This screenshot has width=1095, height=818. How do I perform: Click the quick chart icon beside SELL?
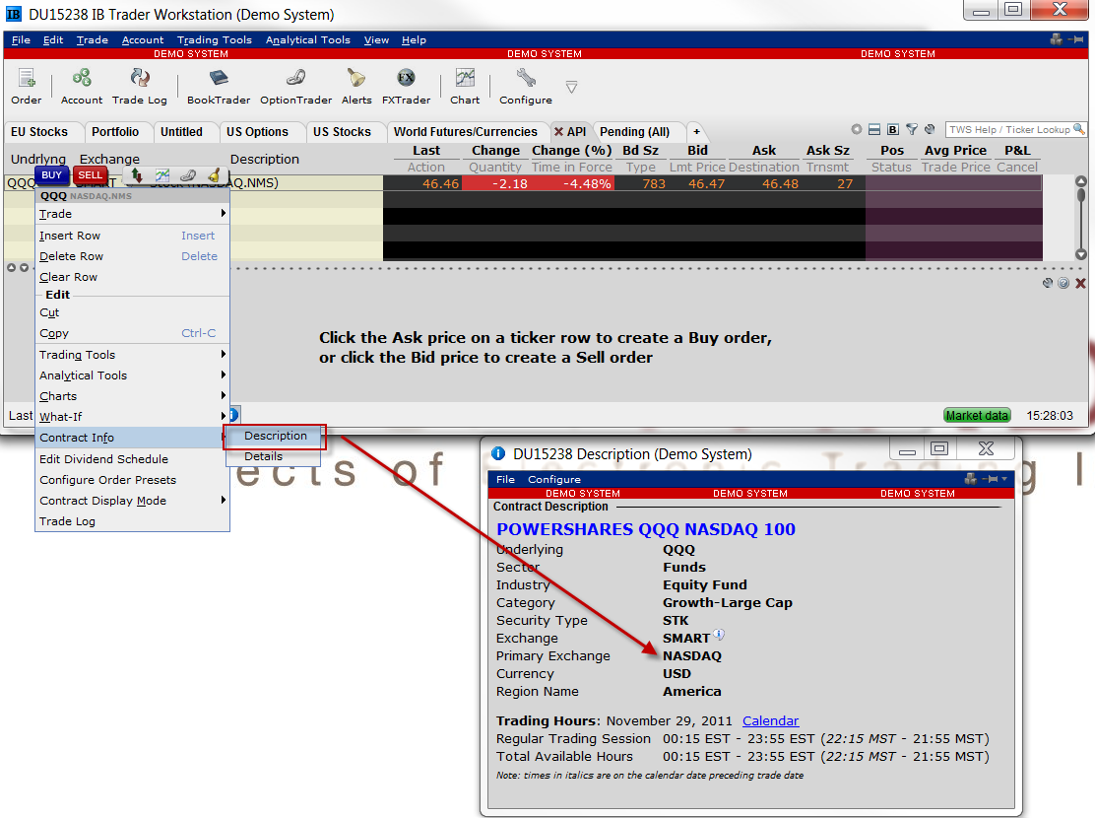coord(162,175)
